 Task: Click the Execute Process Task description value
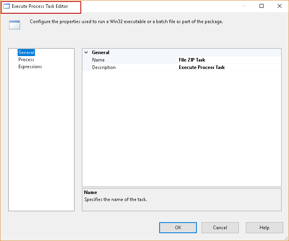pyautogui.click(x=202, y=67)
